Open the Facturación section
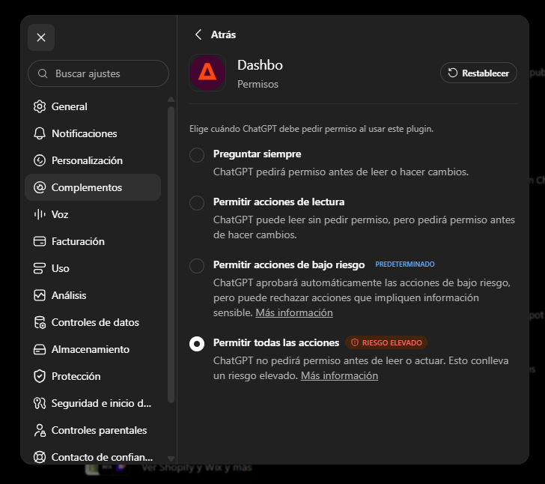Screen dimensions: 545x484 point(93,241)
